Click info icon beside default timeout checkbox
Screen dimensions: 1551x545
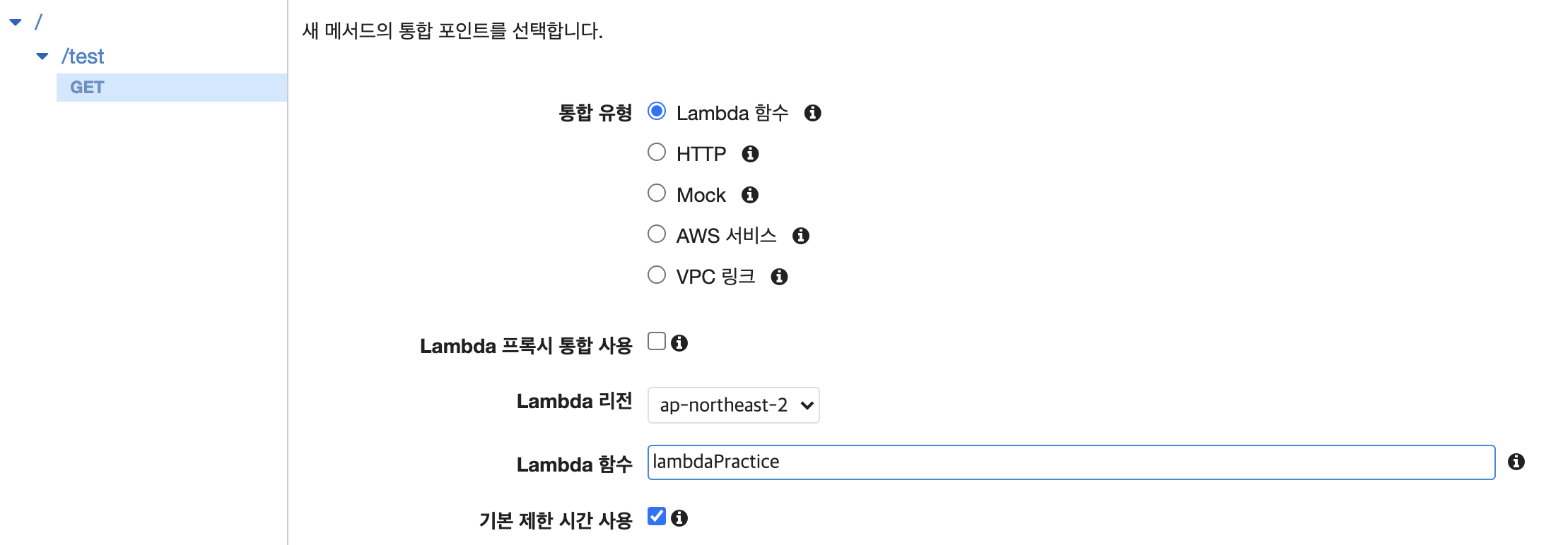(x=679, y=518)
